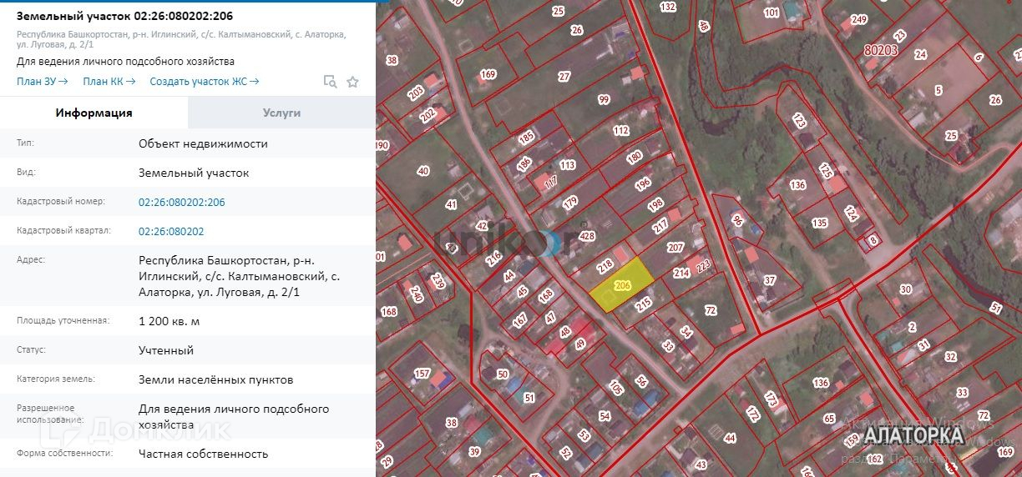Select parcel 249 on the map

pos(859,19)
